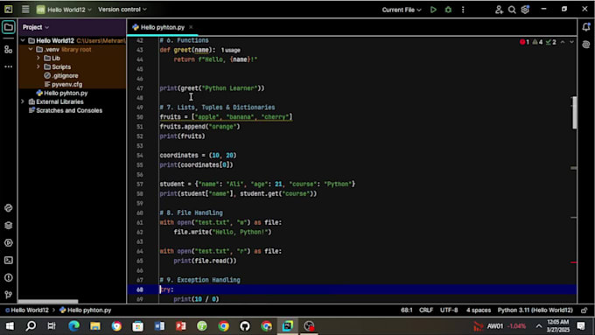Open Microsoft Edge from taskbar
Viewport: 595px width, 335px height.
(x=73, y=326)
